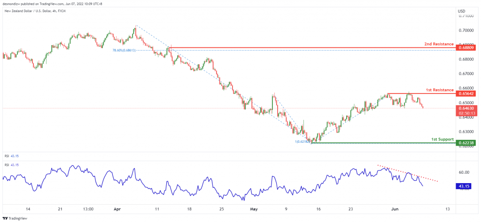Viewport: 481px width, 223px height.
Task: Select the 2nd Resistance text label
Action: [439, 44]
